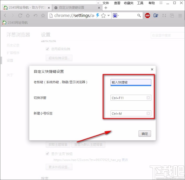This screenshot has width=185, height=180.
Task: Click the 老板键 shortcut input field
Action: (x=131, y=82)
